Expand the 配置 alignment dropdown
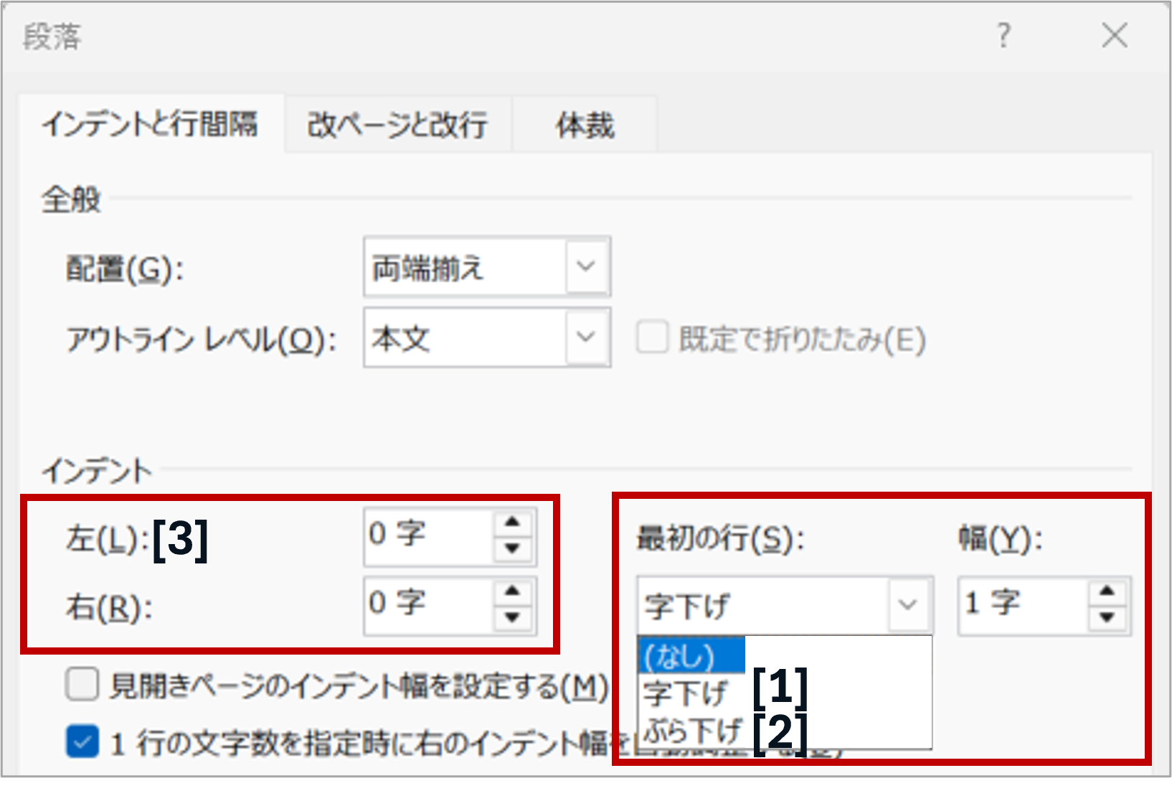This screenshot has height=796, width=1172. tap(586, 266)
